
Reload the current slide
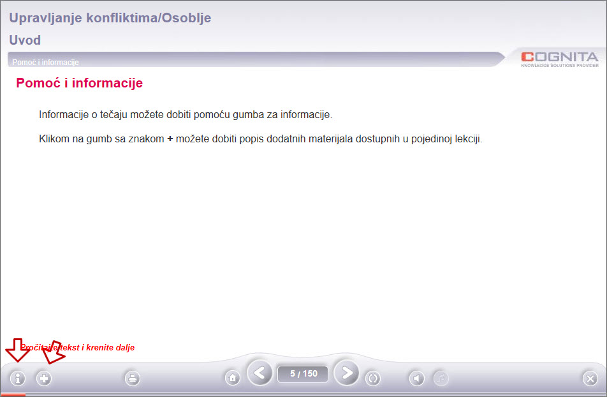[x=373, y=378]
